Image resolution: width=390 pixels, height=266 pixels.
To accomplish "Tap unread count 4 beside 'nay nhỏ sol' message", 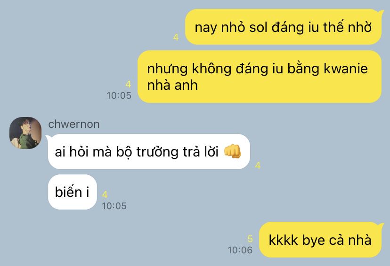I will tap(176, 37).
